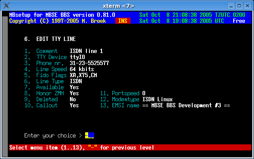254x159 pixels.
Task: Select menu item 4 Line Speed
Action: [45, 69]
